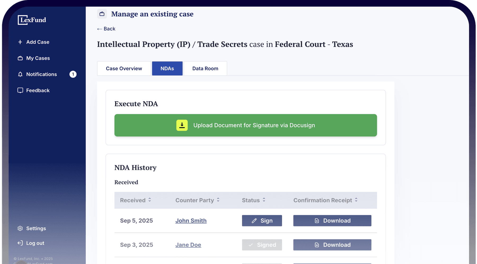Toggle the Signed status for Jane Doe
Image resolution: width=477 pixels, height=264 pixels.
[262, 245]
